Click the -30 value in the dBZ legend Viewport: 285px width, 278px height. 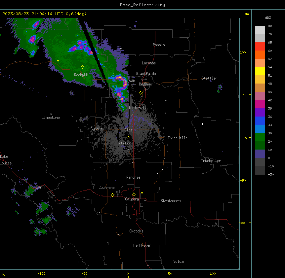coord(271,174)
